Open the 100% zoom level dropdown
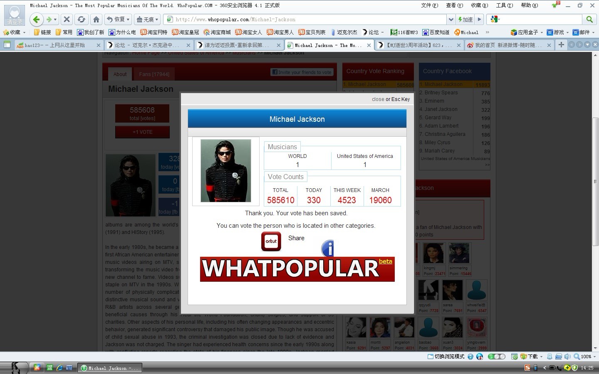 click(x=584, y=357)
